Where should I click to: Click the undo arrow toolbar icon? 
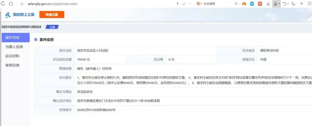284,4
